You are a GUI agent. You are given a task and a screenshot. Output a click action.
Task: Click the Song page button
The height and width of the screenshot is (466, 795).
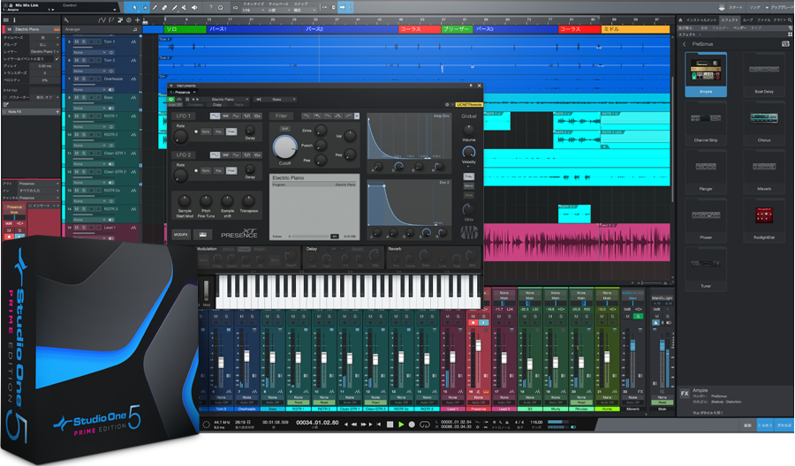point(755,8)
